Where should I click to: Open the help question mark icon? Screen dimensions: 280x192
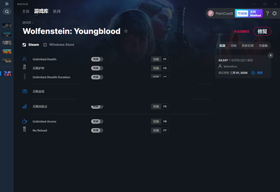pyautogui.click(x=267, y=14)
